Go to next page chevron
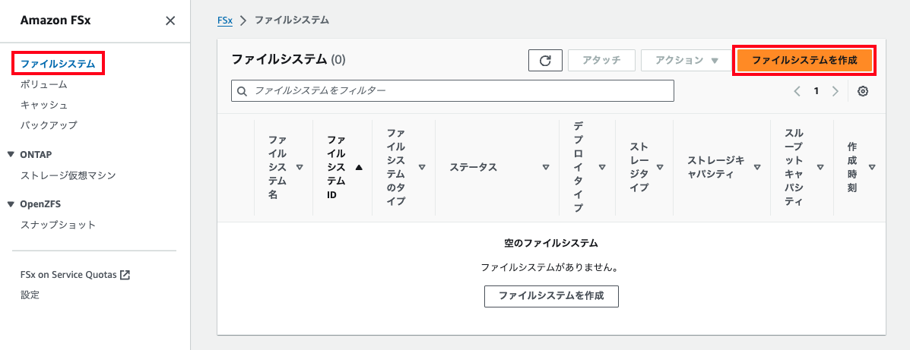The image size is (910, 350). (835, 91)
